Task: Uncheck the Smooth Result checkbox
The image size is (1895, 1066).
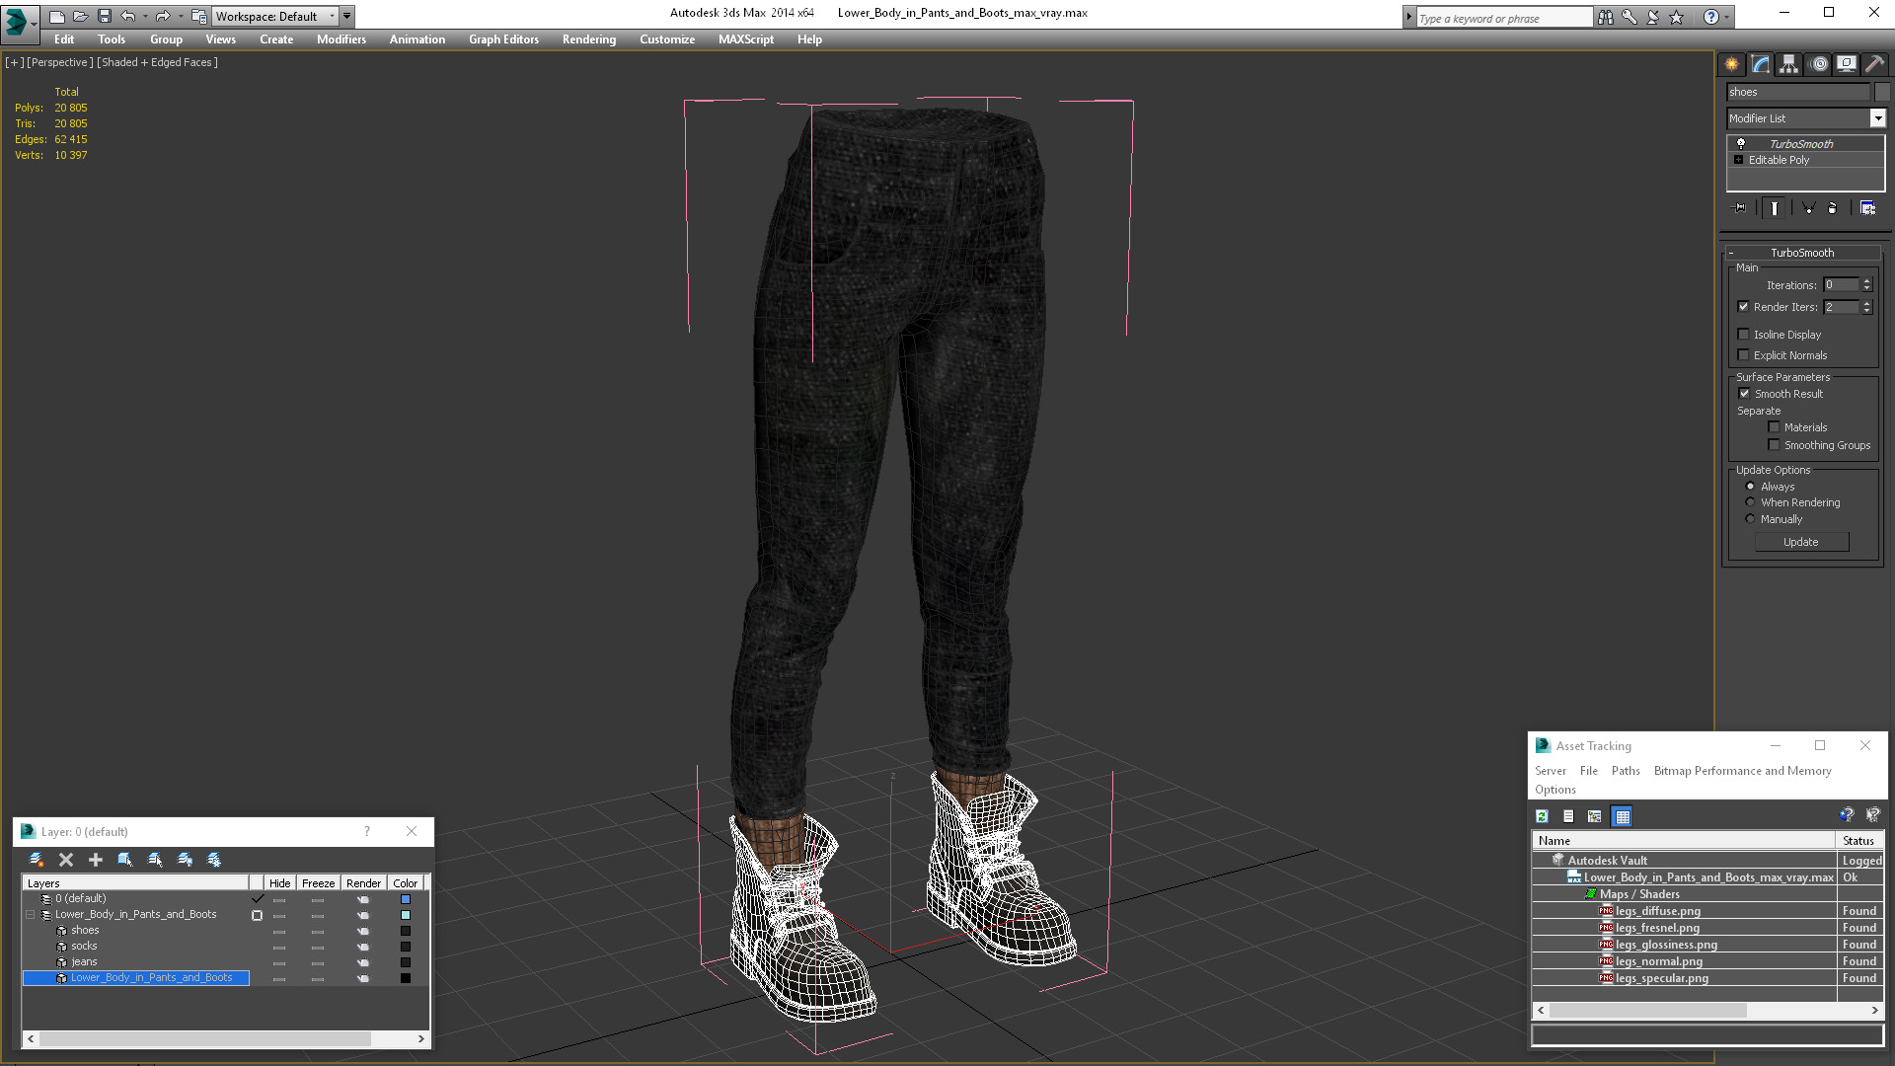Action: coord(1744,394)
